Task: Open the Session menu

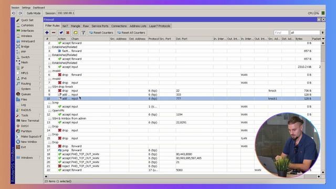Action: (x=15, y=7)
